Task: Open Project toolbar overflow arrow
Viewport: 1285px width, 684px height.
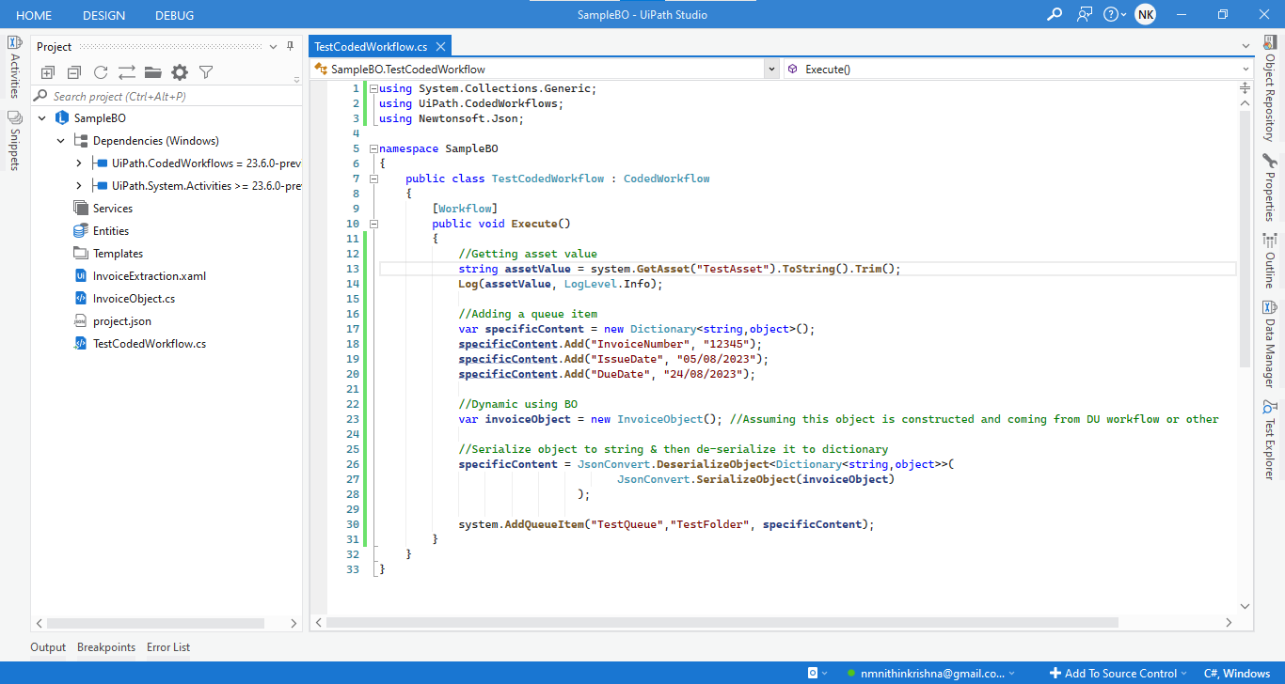Action: (x=296, y=79)
